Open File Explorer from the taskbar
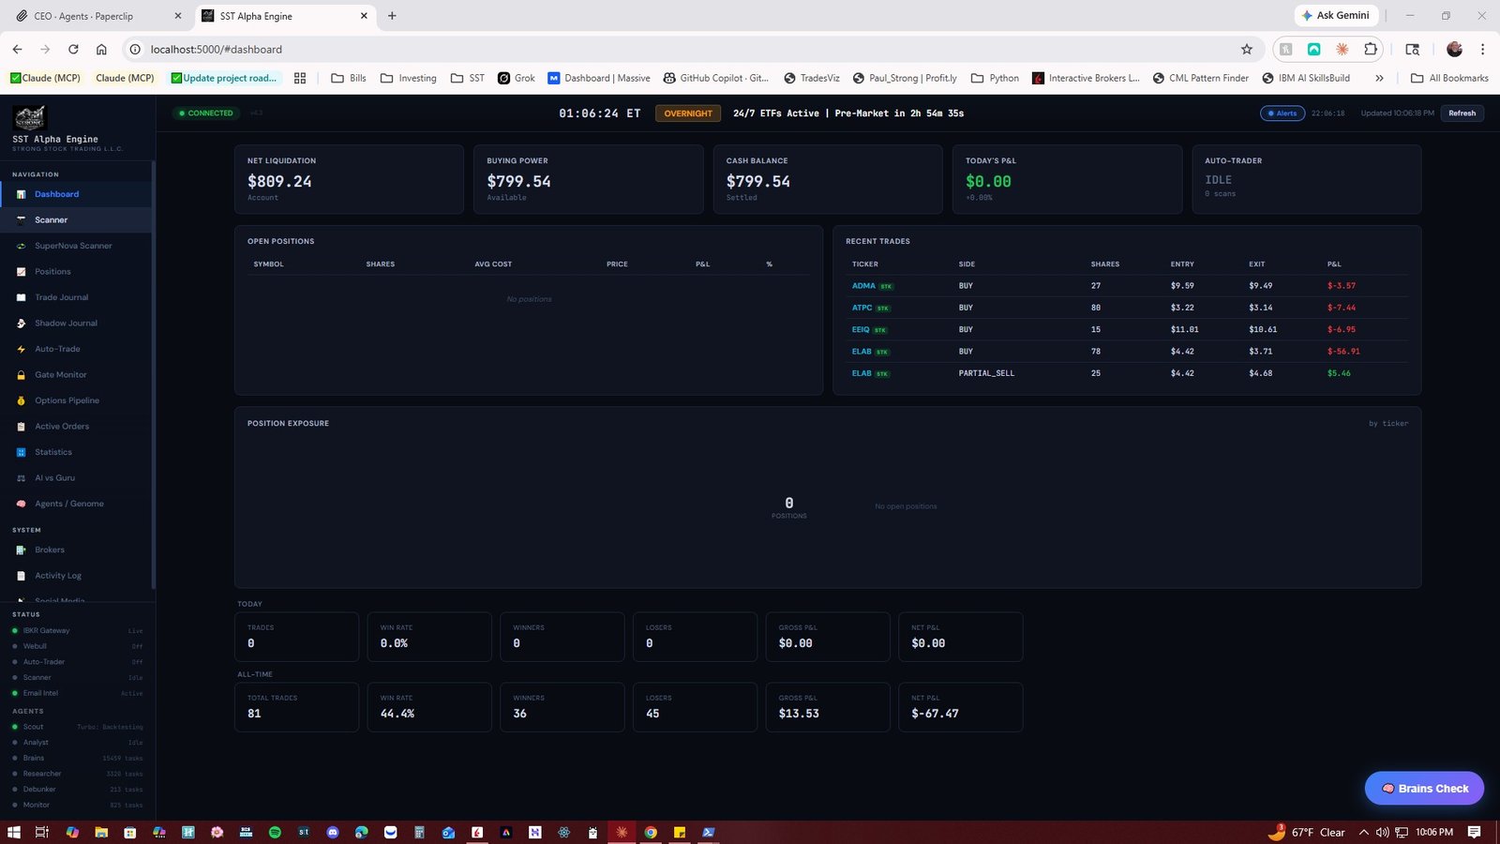The height and width of the screenshot is (844, 1500). coord(101,832)
